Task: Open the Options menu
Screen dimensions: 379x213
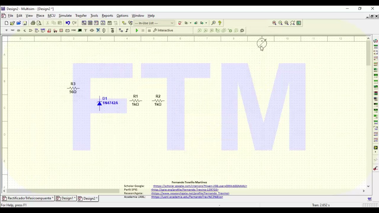Action: (x=122, y=16)
